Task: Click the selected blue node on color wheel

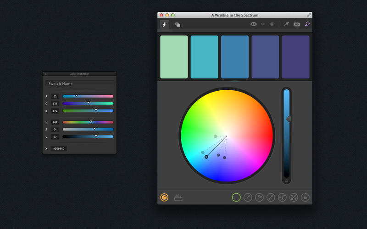Action: coord(206,157)
